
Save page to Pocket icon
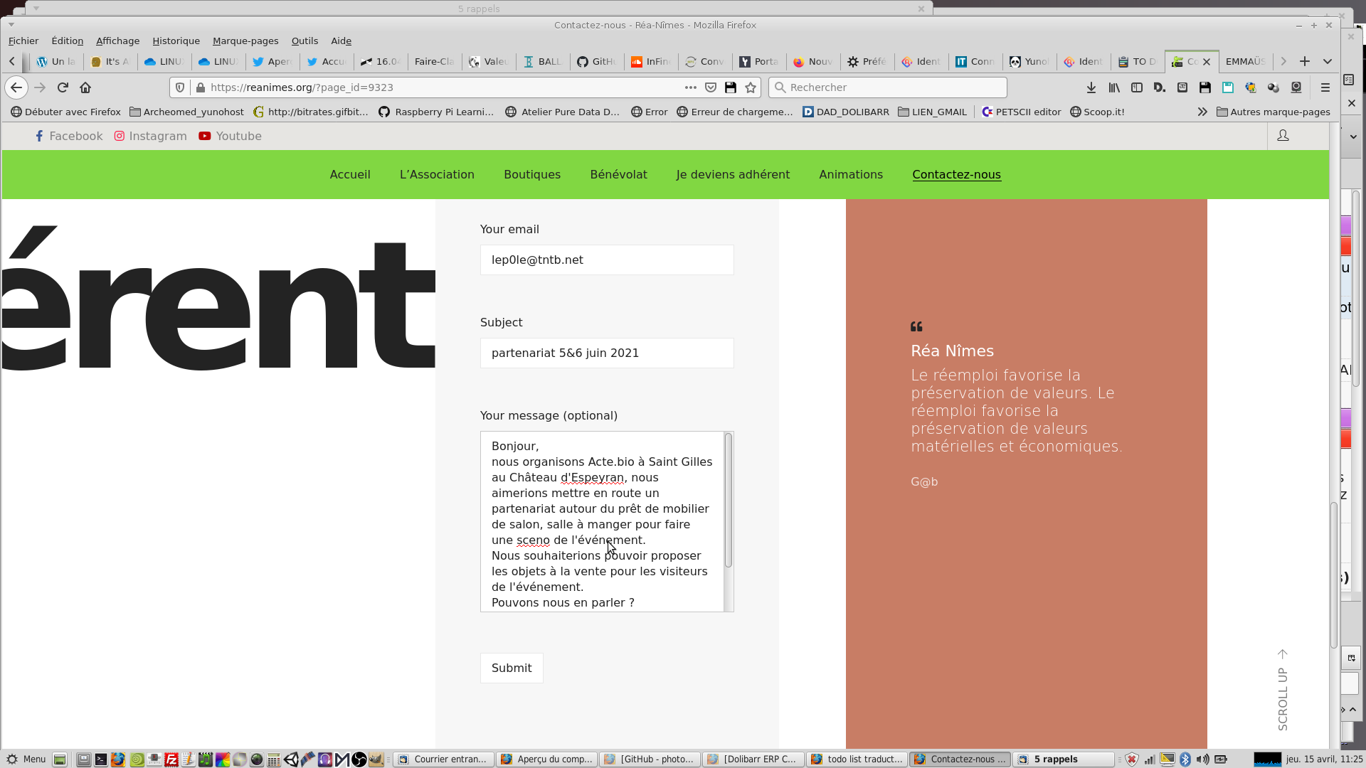point(710,87)
